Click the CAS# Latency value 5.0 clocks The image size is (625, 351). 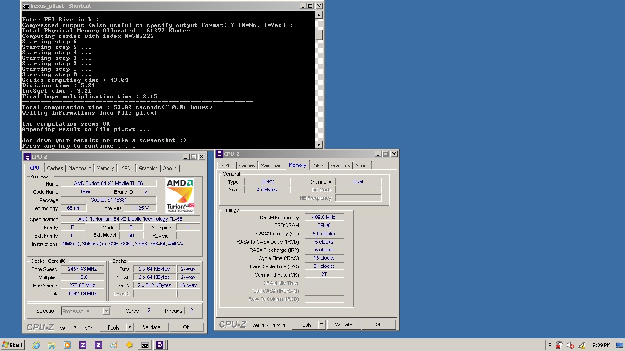[324, 234]
